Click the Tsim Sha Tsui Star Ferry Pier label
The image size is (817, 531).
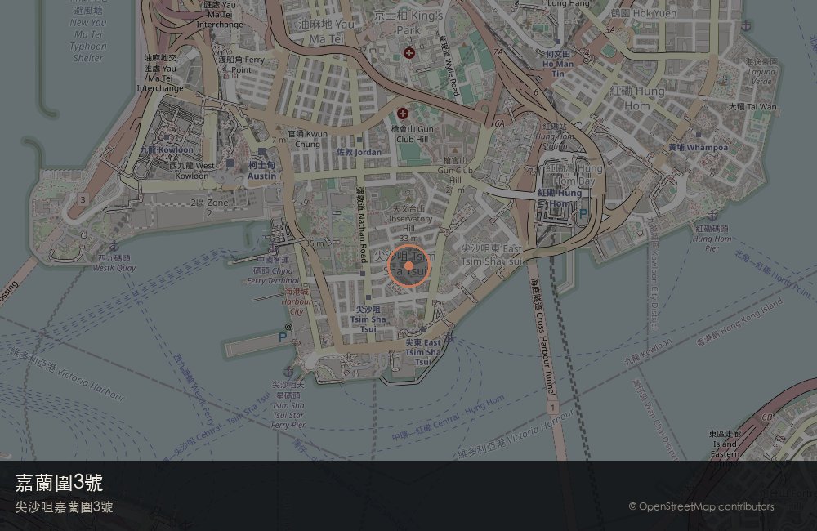(x=288, y=405)
